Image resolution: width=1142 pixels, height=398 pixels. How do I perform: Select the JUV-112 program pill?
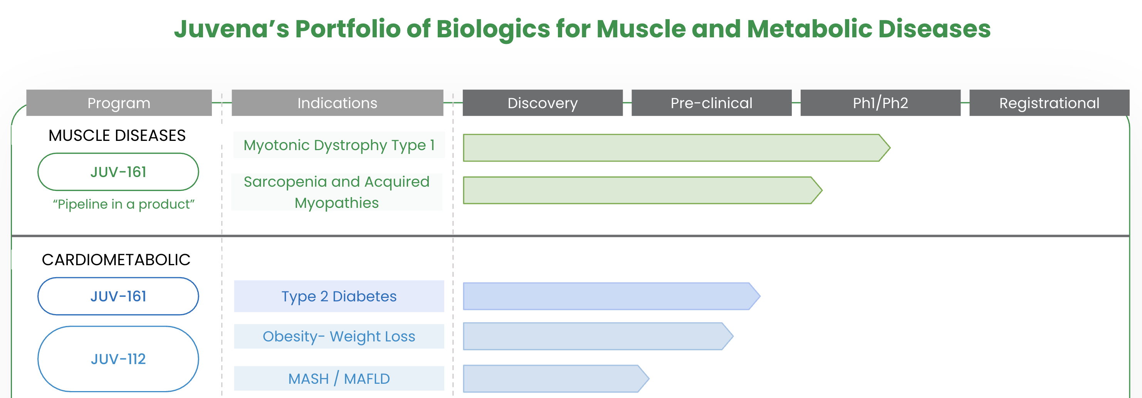click(118, 359)
